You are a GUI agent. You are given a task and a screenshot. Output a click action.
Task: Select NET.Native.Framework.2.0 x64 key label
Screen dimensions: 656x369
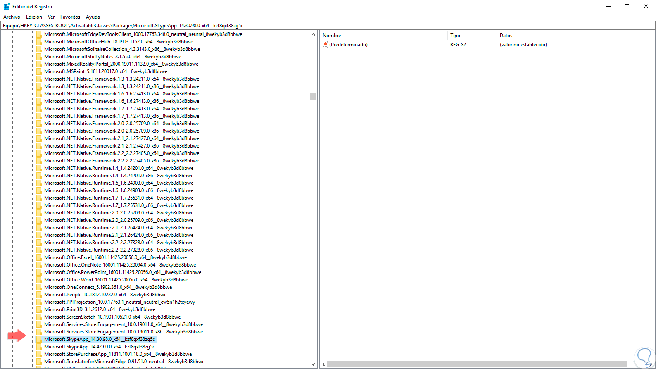click(x=121, y=124)
